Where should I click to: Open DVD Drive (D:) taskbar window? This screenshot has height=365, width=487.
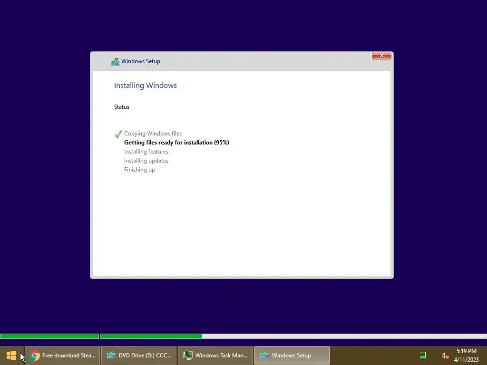tap(139, 355)
